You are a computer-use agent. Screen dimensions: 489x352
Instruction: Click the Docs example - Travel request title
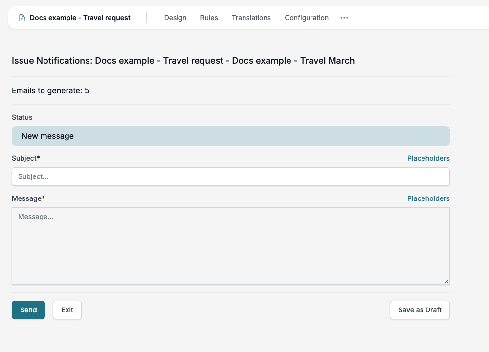[x=80, y=18]
